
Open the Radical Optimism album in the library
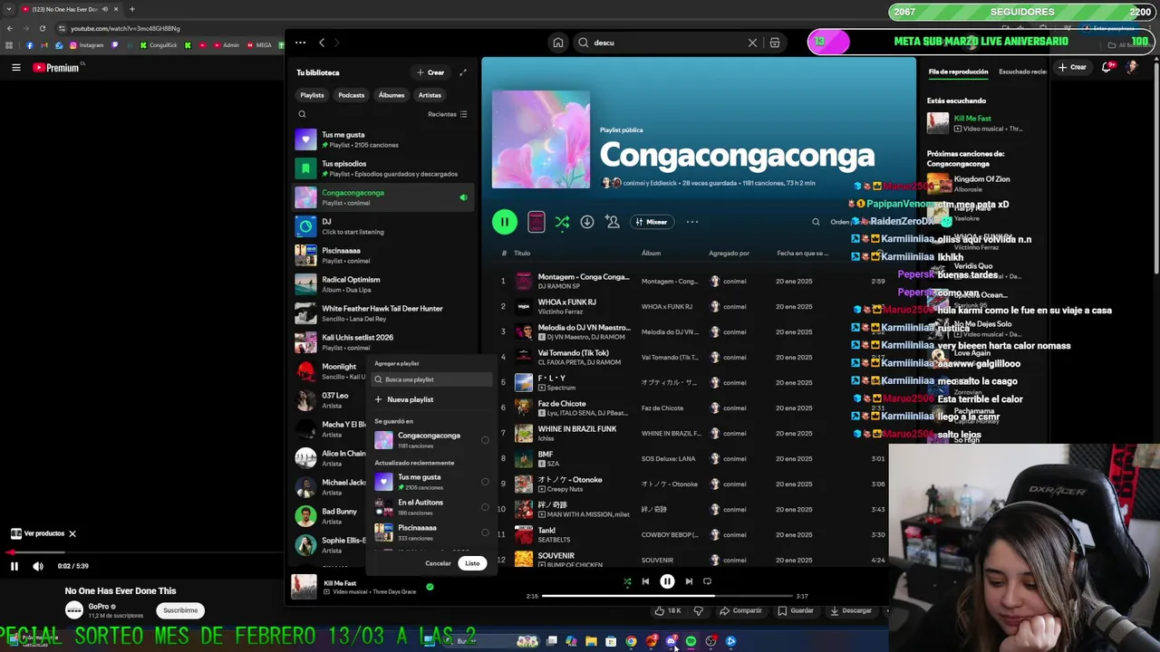[x=381, y=284]
